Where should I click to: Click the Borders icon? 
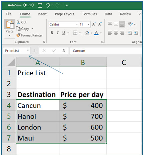tap(75, 33)
